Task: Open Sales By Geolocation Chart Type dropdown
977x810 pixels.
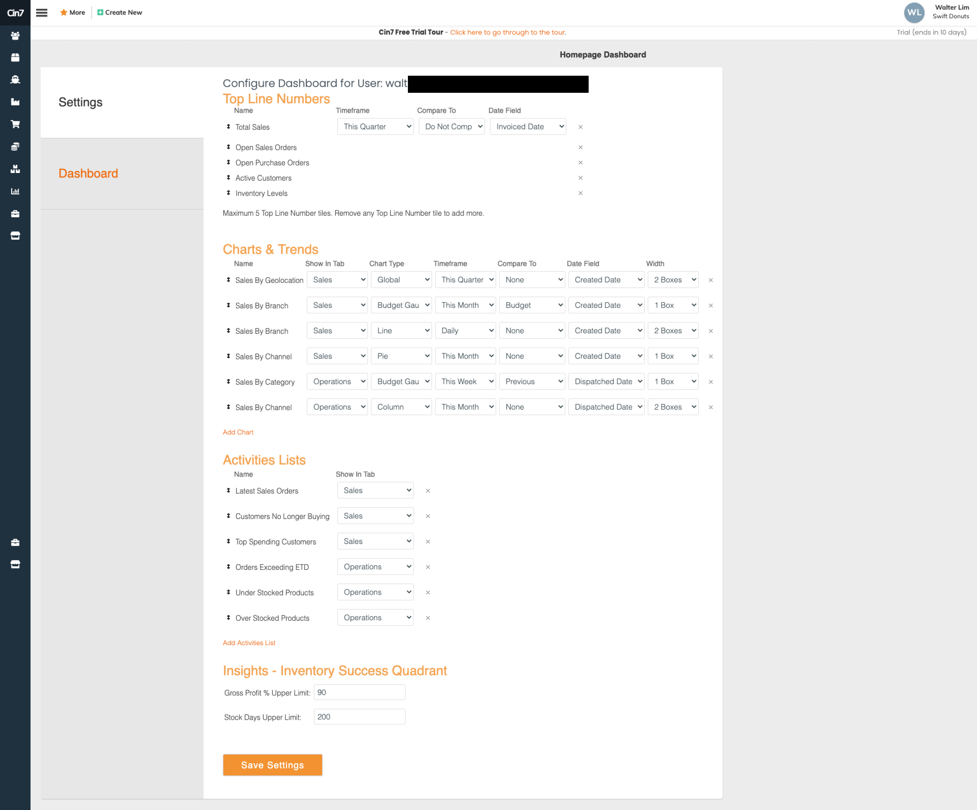Action: [x=401, y=280]
